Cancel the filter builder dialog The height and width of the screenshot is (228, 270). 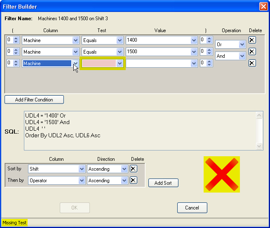[x=192, y=208]
